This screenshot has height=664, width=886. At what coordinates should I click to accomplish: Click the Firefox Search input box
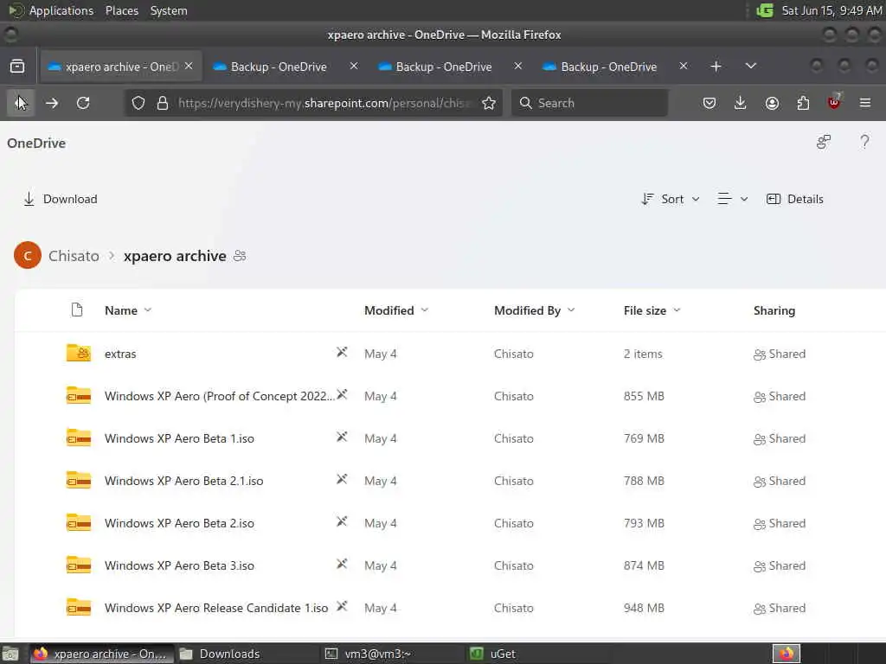[589, 103]
